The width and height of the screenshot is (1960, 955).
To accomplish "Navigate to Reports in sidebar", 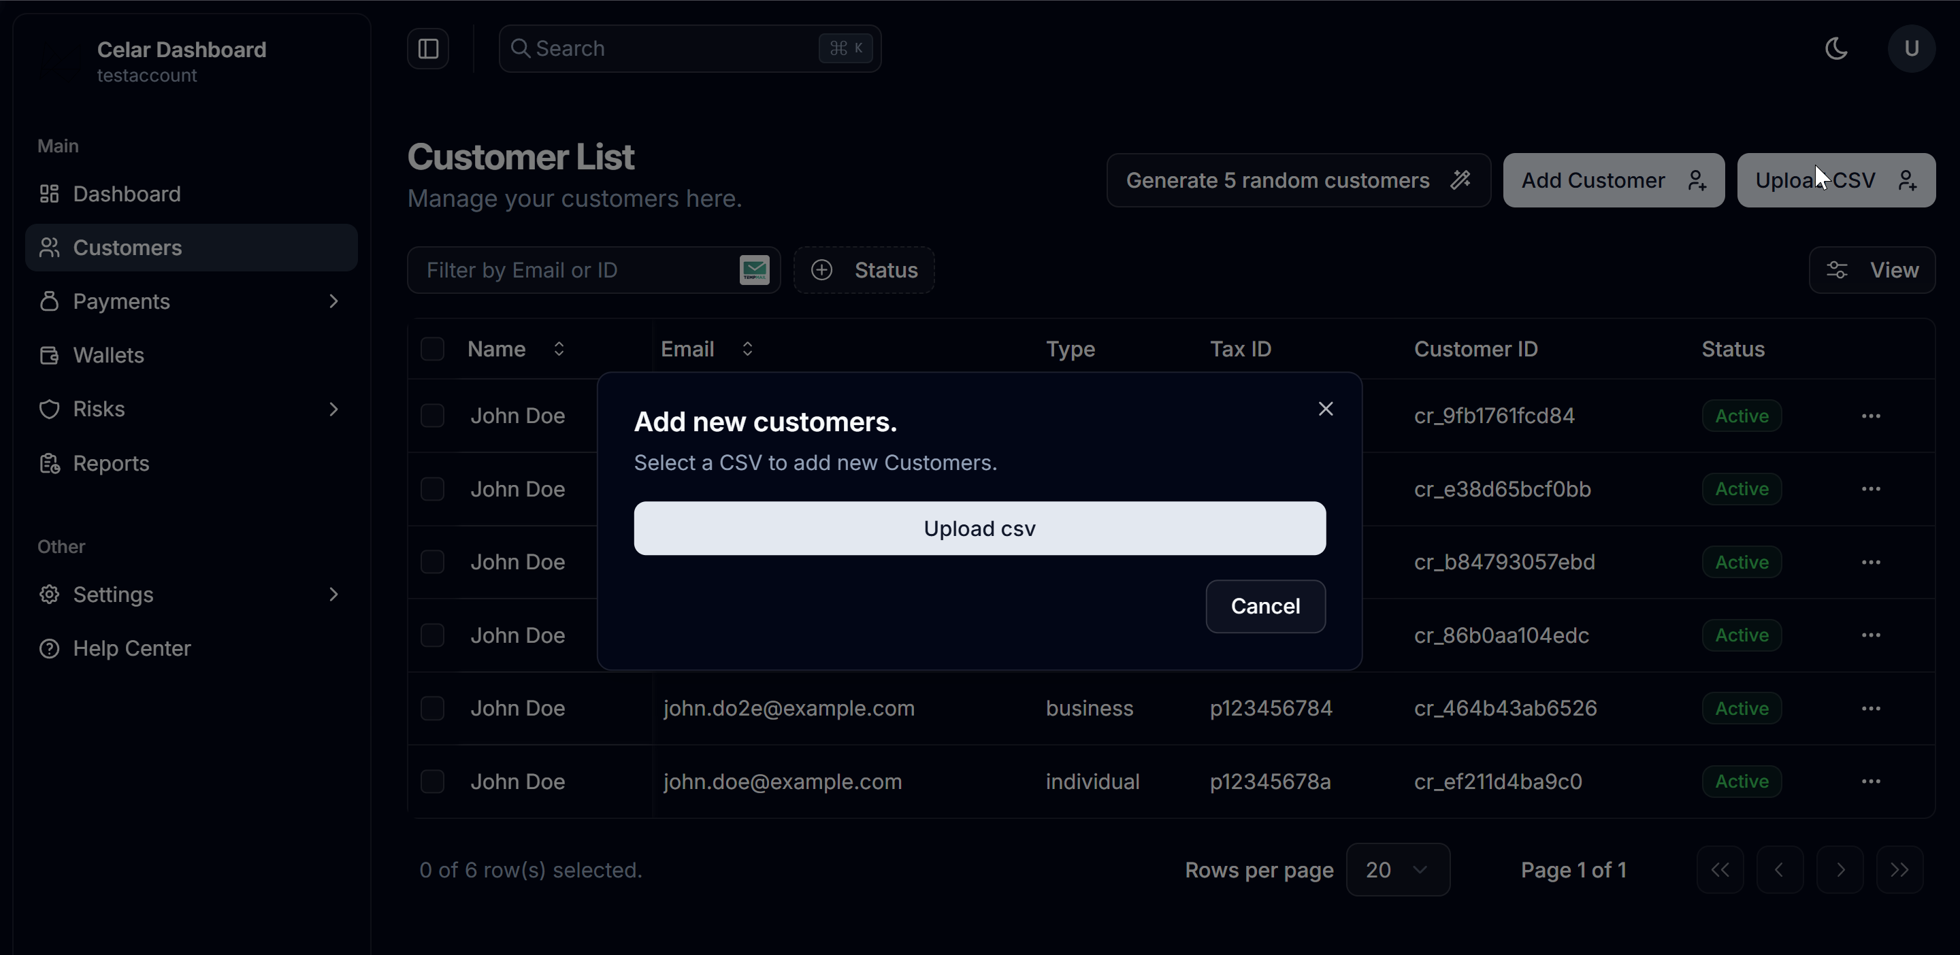I will [x=110, y=463].
